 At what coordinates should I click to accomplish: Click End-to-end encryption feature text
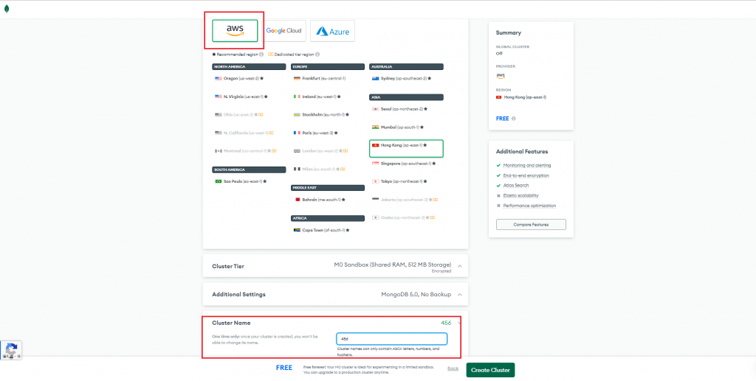(x=526, y=175)
